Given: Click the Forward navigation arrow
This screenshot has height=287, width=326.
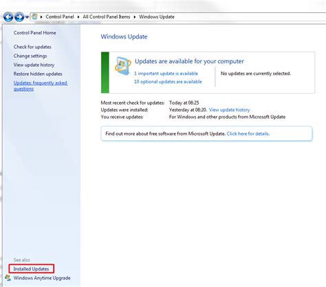Looking at the screenshot, I should (19, 17).
